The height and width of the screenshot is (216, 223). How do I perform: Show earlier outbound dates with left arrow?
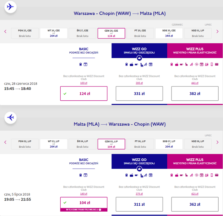(5, 31)
